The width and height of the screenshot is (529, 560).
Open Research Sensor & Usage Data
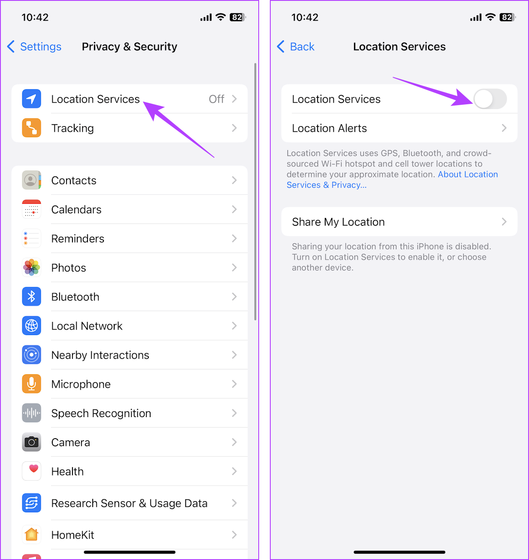click(130, 503)
